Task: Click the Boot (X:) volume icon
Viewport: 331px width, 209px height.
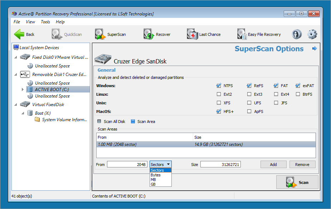Action: pos(30,113)
